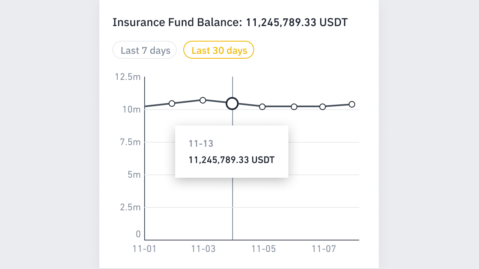Click the 2.5m y-axis label
The height and width of the screenshot is (269, 479).
(130, 207)
